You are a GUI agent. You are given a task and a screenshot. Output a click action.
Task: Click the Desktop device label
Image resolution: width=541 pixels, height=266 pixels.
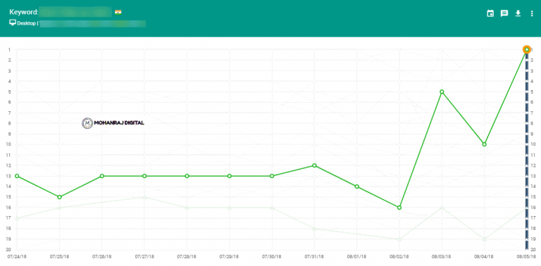point(26,24)
